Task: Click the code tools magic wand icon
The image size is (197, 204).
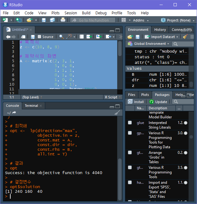Action: point(69,37)
